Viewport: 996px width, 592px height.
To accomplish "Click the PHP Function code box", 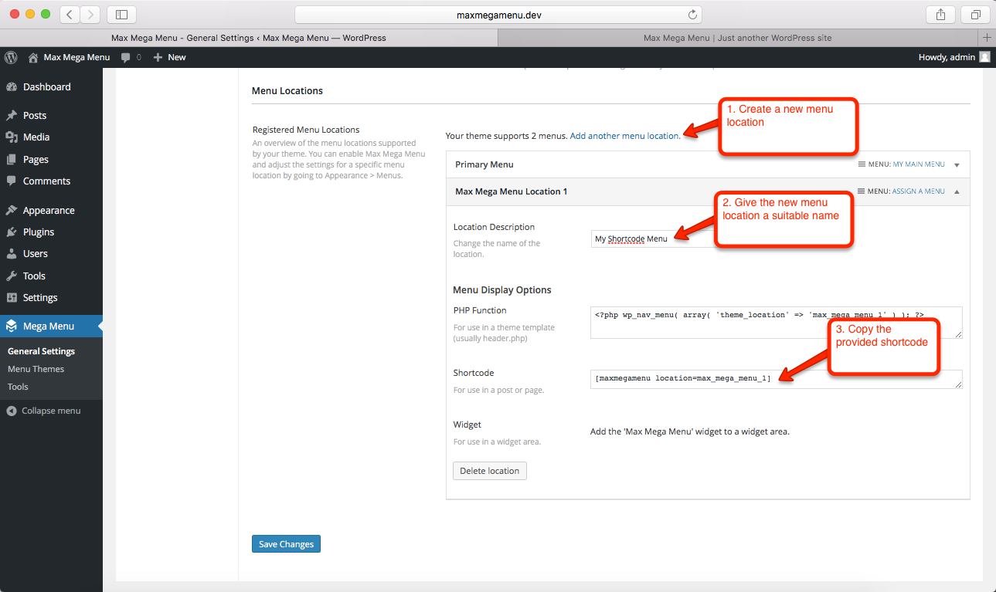I will [x=777, y=323].
